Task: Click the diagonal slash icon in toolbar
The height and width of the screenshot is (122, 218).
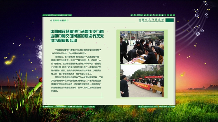Action: tap(165, 15)
